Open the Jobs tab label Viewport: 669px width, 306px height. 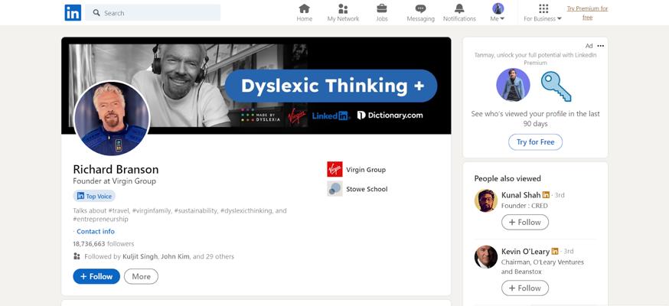[382, 19]
